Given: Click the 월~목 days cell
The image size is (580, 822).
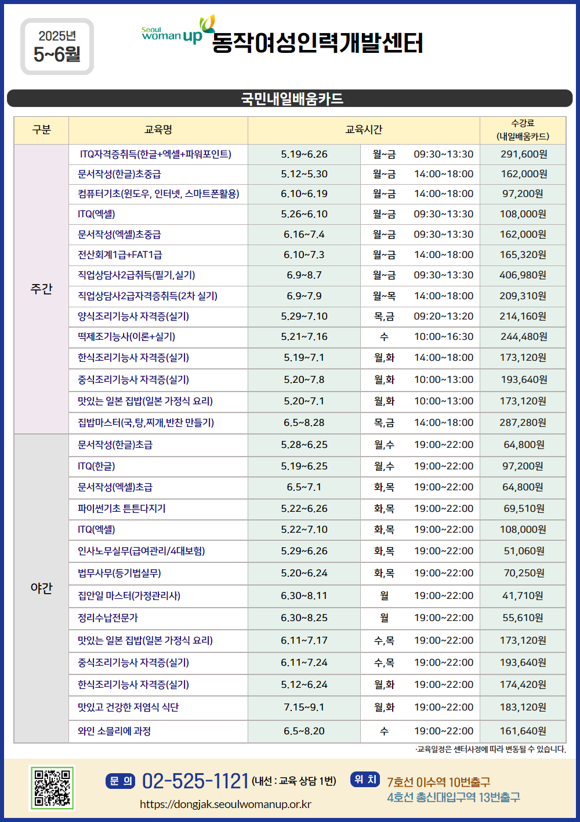Looking at the screenshot, I should pos(384,296).
